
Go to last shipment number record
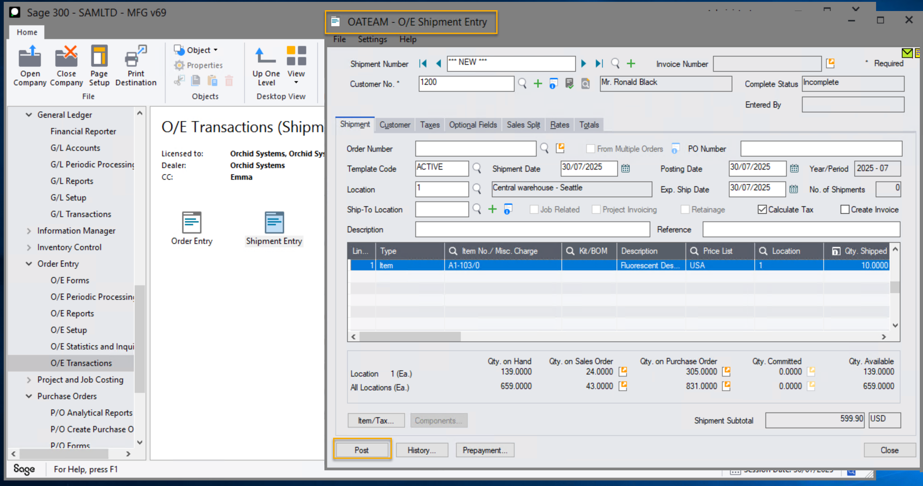[x=599, y=63]
